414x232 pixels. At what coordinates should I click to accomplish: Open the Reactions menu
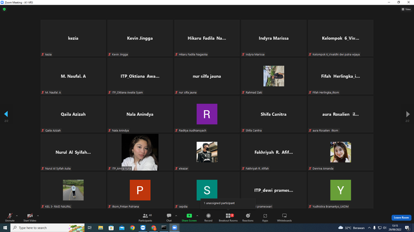point(248,217)
